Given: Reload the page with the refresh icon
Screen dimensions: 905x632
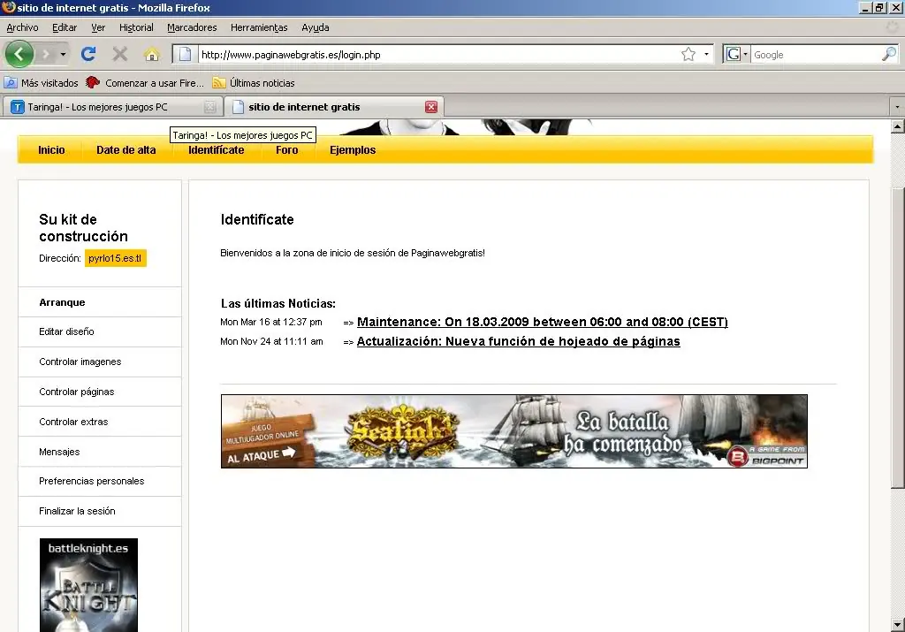Looking at the screenshot, I should (x=88, y=55).
